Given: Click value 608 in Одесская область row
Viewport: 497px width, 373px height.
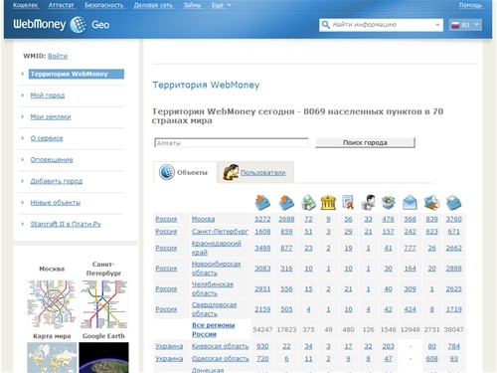Looking at the screenshot, I should (431, 359).
